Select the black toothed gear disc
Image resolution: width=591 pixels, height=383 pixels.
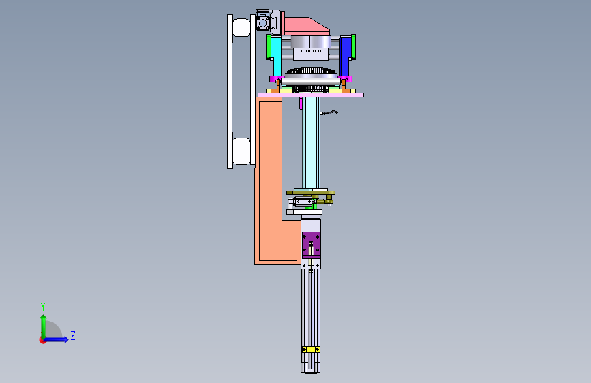coord(311,72)
